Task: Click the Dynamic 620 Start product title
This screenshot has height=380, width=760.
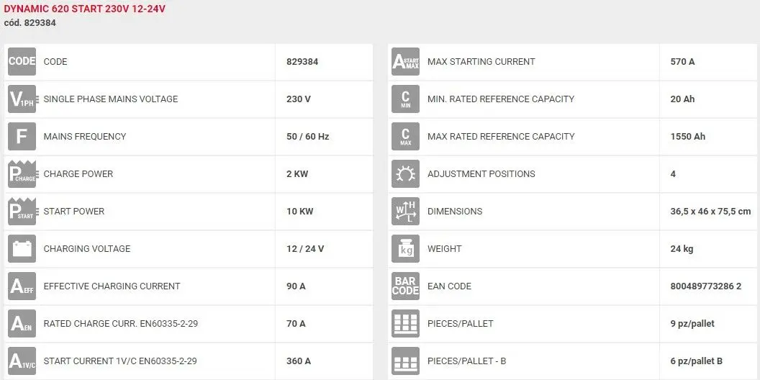Action: (85, 9)
